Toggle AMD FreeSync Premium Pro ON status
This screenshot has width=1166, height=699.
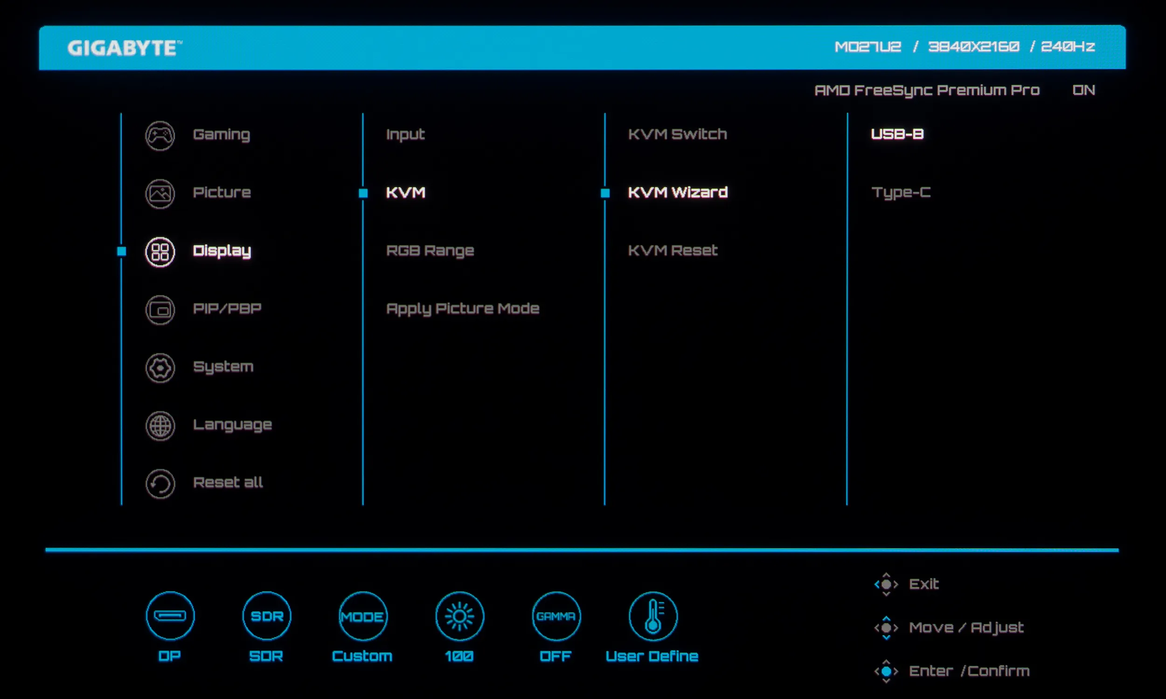[x=1083, y=90]
